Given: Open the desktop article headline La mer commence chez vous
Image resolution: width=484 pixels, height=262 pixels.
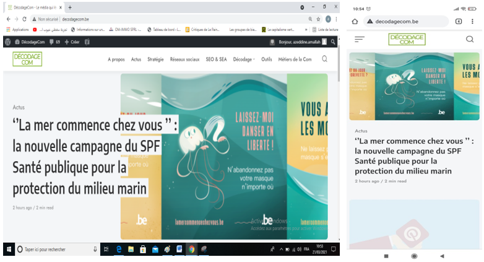Looking at the screenshot, I should [95, 157].
